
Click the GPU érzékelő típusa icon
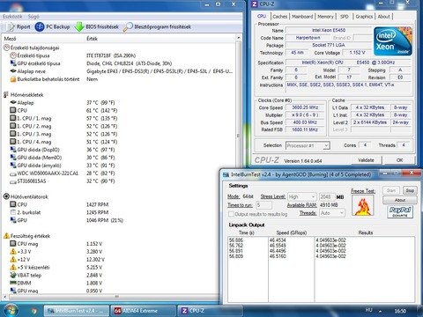point(13,63)
